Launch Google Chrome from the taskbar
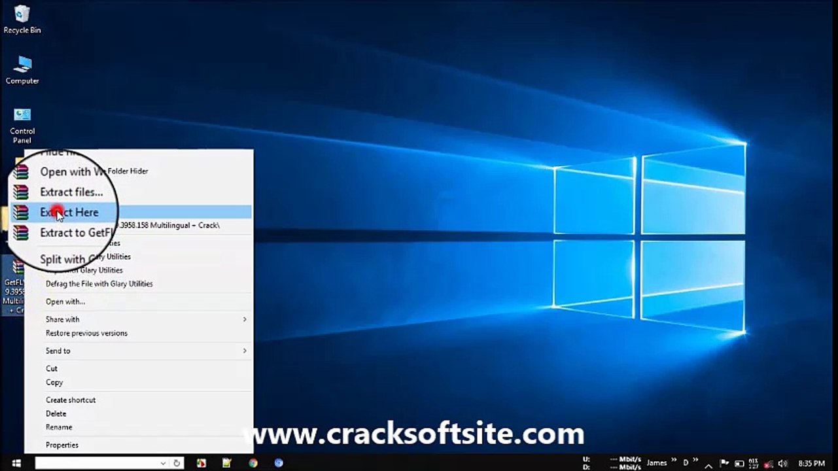The image size is (838, 471). click(253, 463)
